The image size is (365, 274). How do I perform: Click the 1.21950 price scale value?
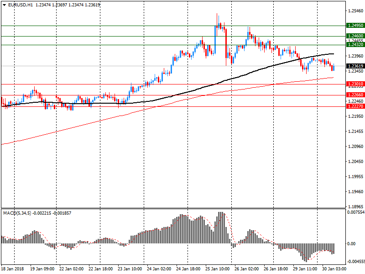tap(356, 116)
